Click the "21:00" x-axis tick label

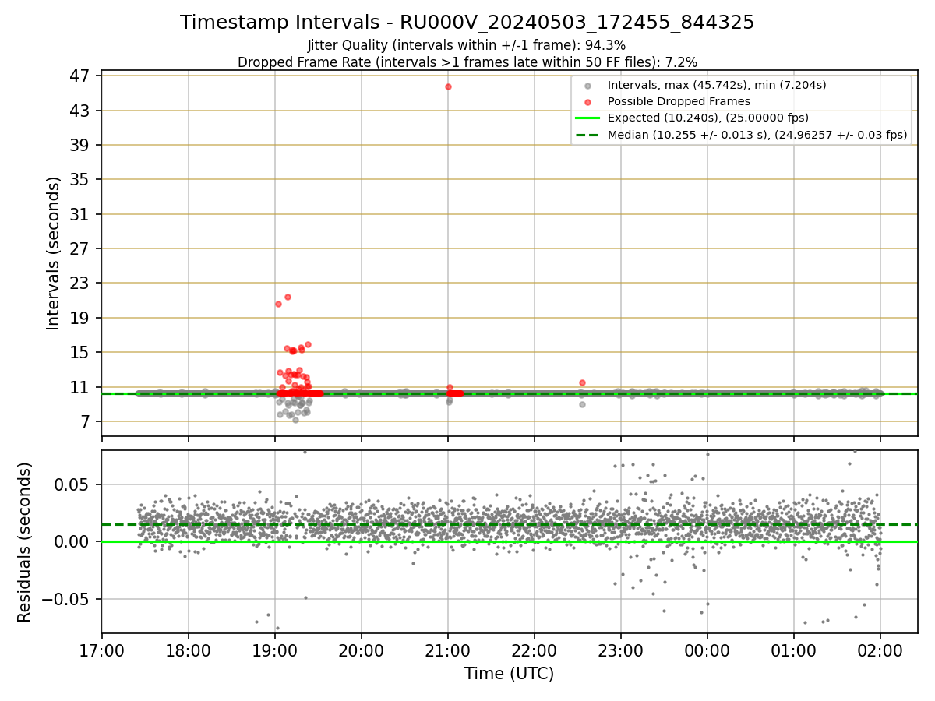pyautogui.click(x=448, y=651)
